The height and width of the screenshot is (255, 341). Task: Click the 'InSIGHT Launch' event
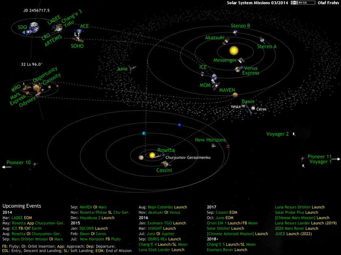(162, 228)
